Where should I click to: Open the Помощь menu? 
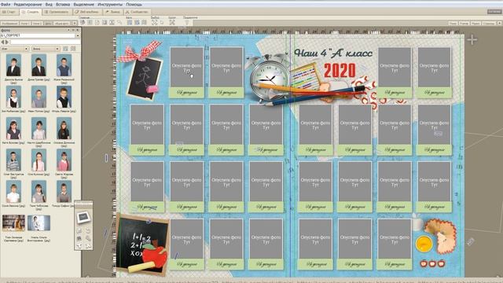click(x=134, y=5)
